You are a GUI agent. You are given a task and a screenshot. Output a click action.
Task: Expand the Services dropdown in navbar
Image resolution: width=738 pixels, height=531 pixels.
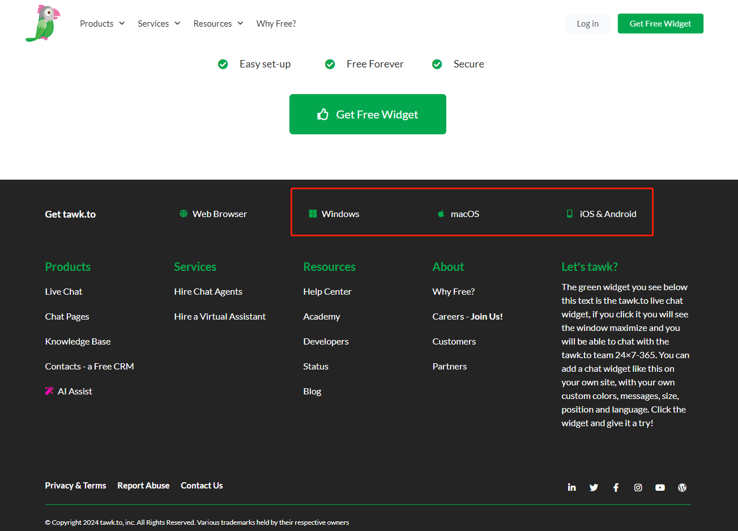pyautogui.click(x=159, y=23)
